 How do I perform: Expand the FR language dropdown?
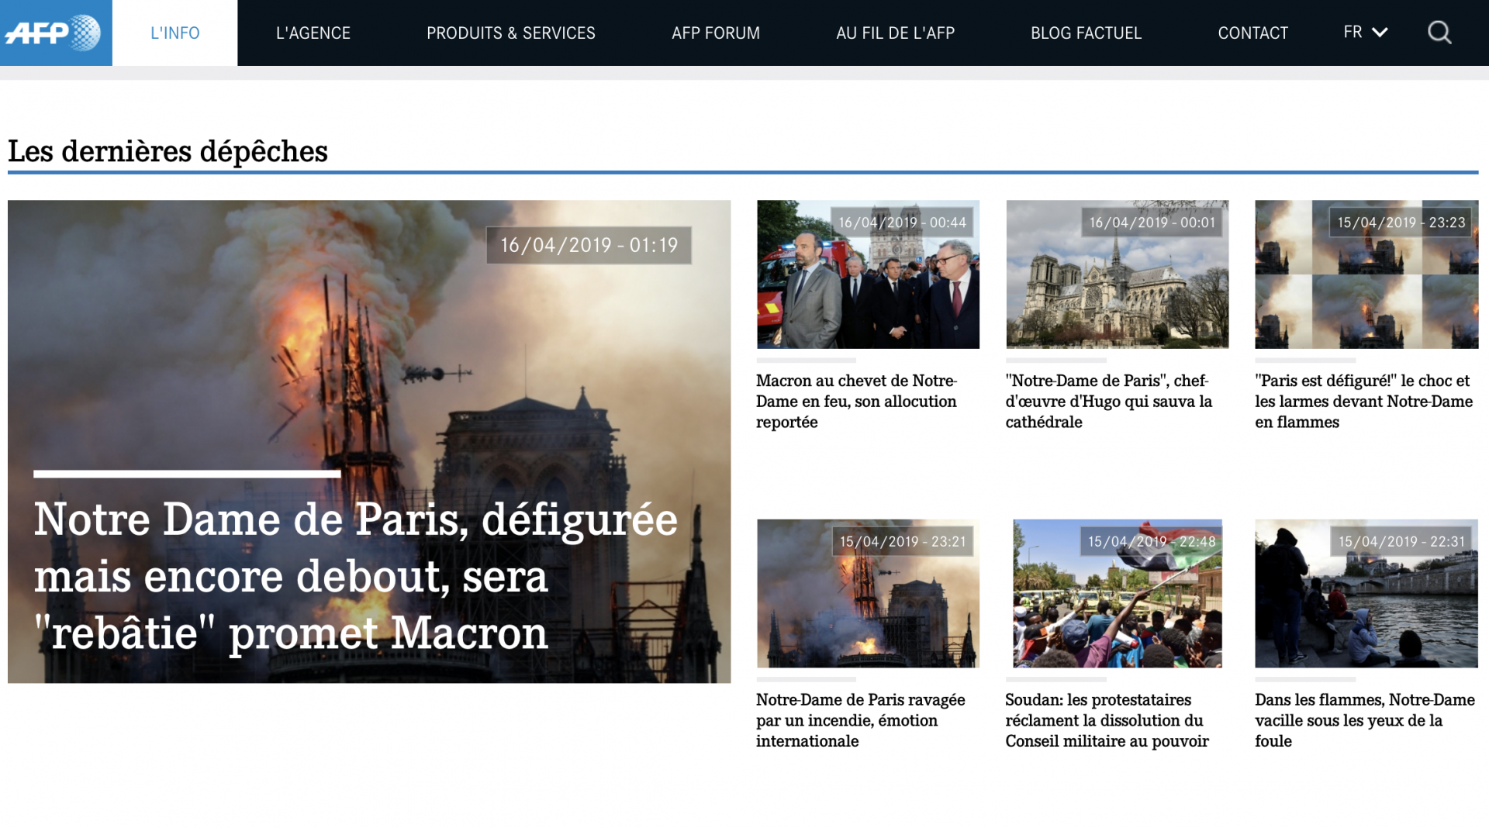click(1366, 33)
